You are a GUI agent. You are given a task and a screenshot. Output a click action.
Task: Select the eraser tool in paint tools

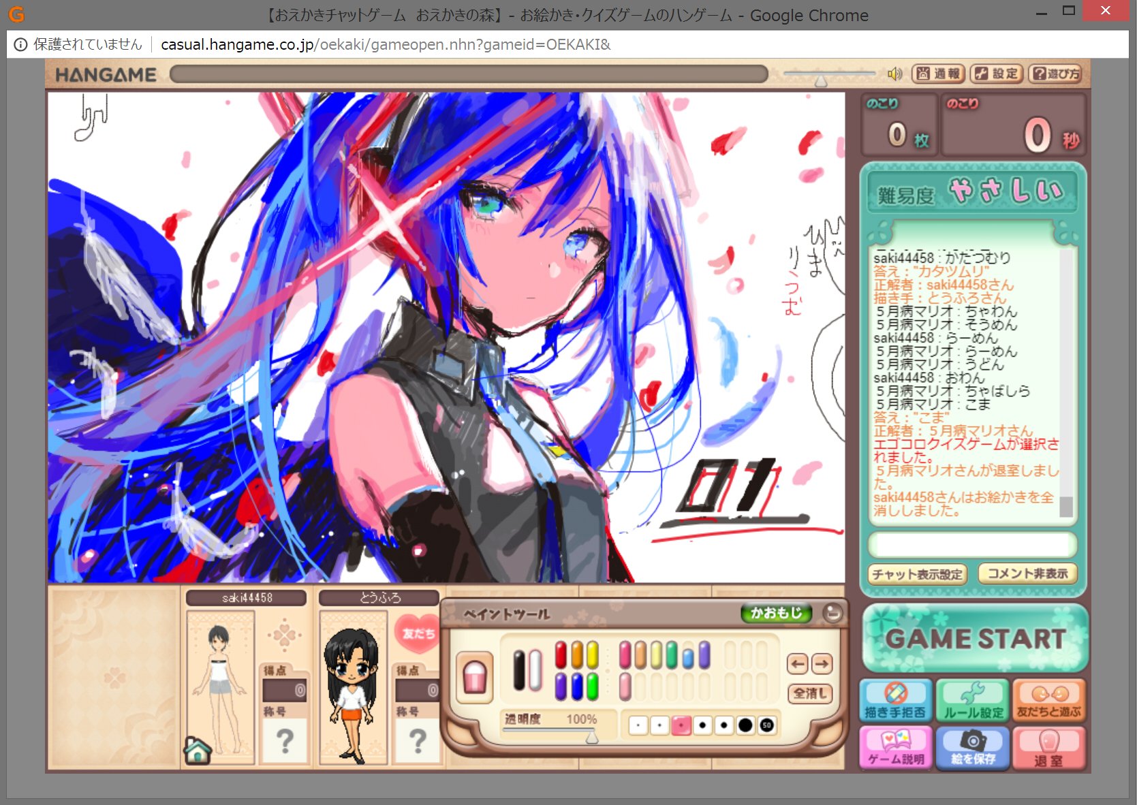475,678
